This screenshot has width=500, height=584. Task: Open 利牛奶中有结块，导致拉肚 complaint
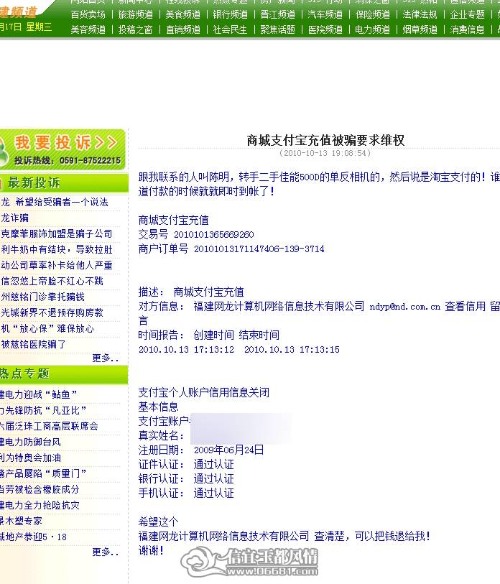[57, 249]
